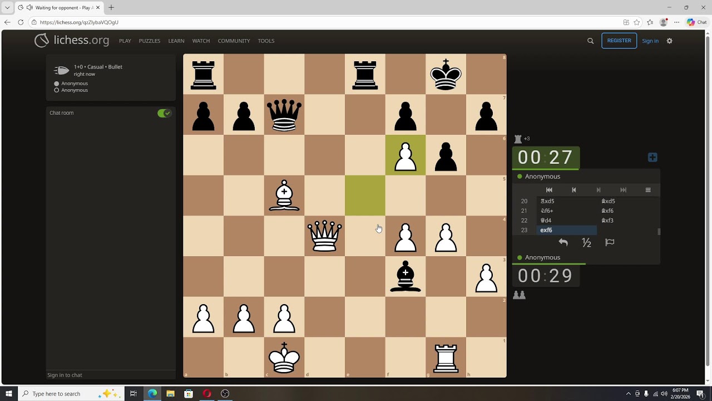Click the lichess.org logo

point(71,41)
